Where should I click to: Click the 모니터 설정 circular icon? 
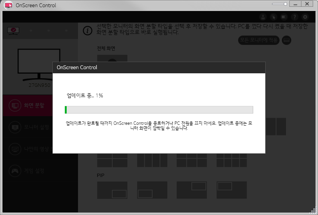15,127
